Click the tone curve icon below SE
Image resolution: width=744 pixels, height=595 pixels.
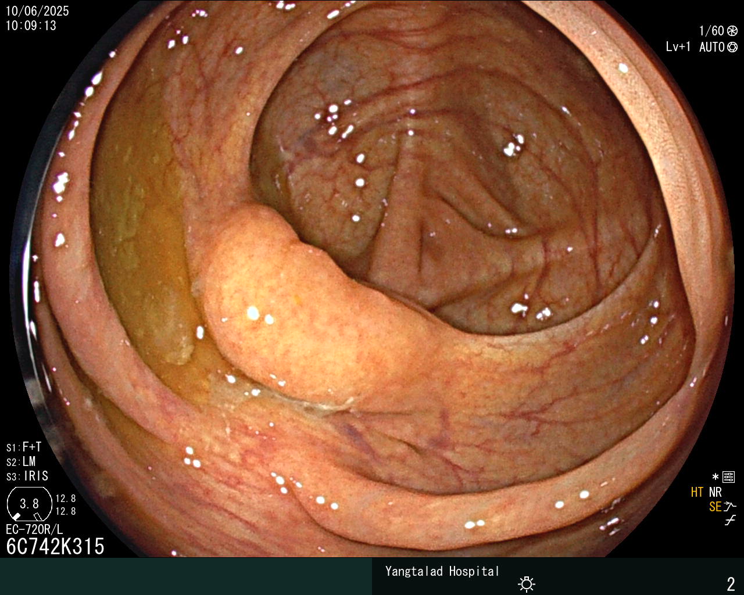730,521
